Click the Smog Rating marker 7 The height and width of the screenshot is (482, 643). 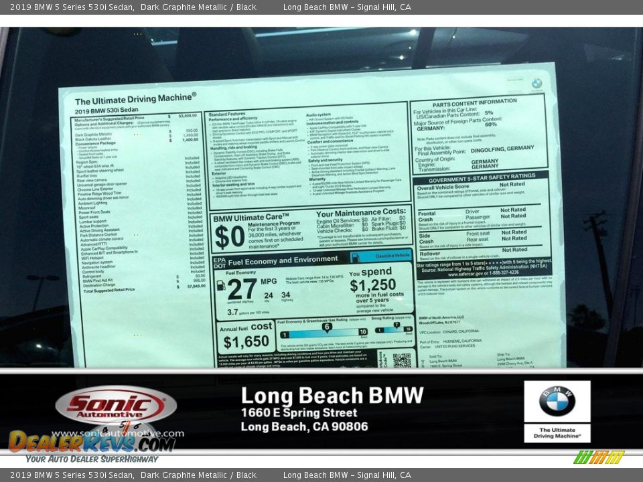[x=396, y=325]
